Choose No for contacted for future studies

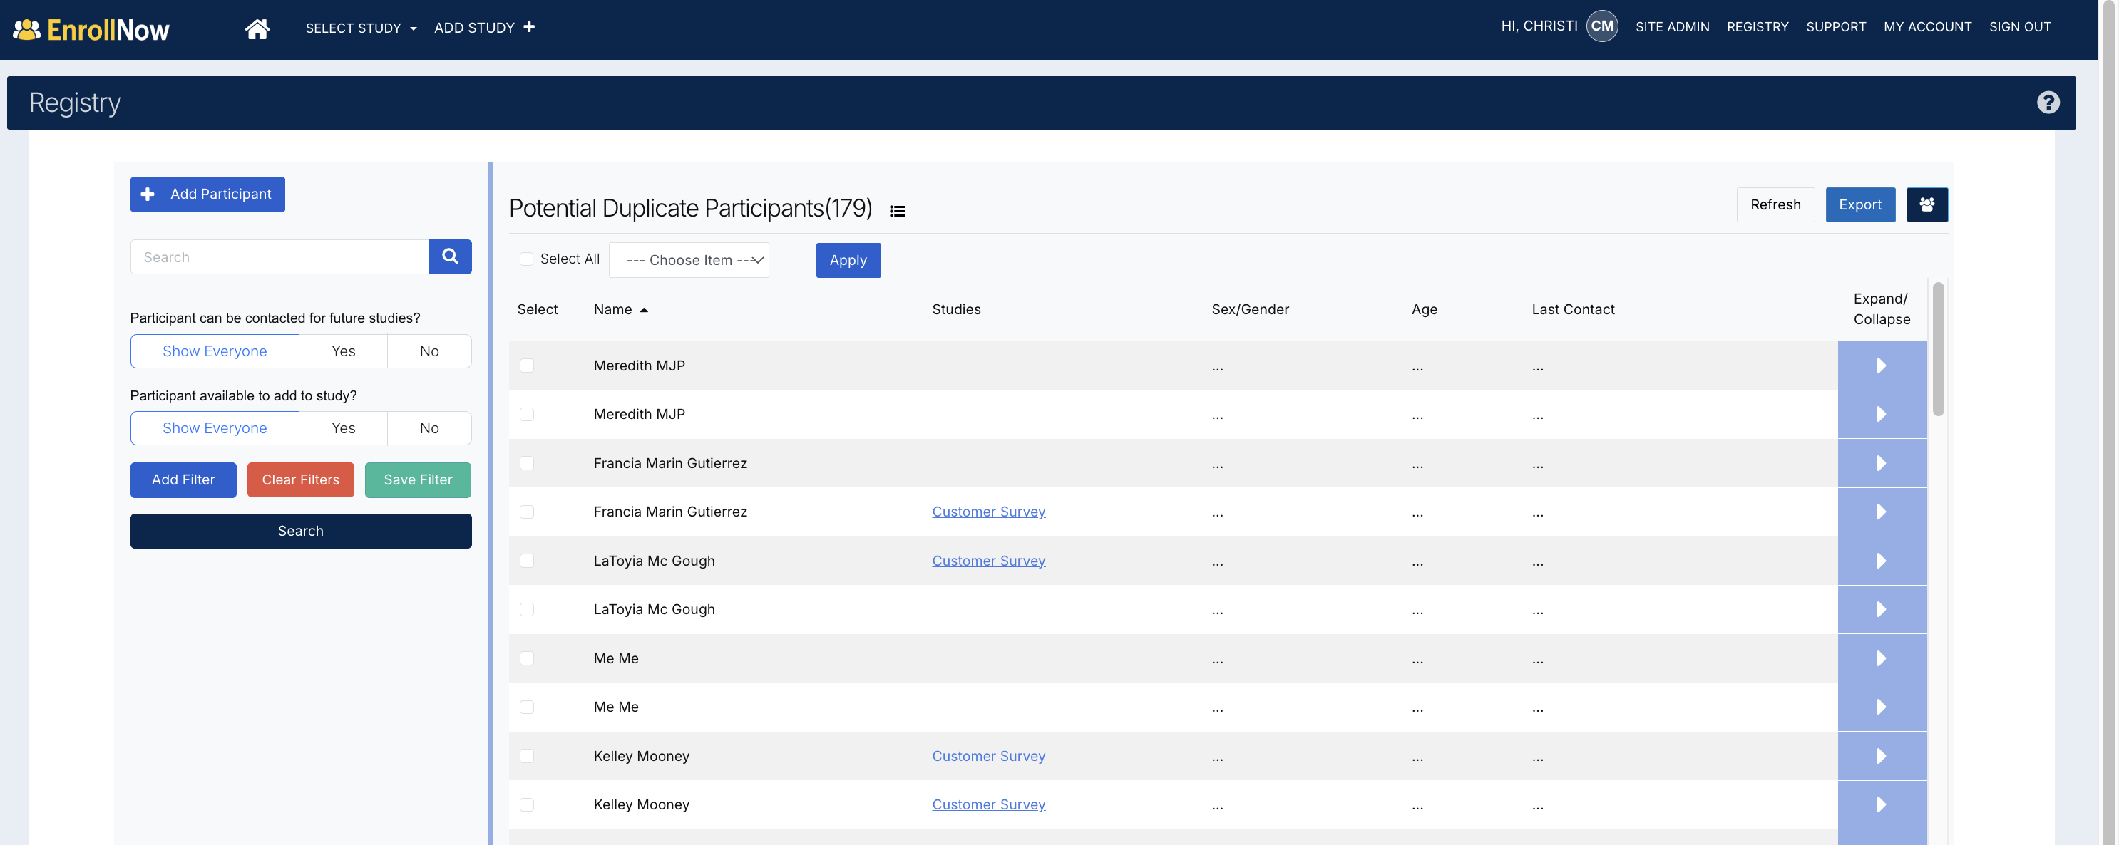point(429,352)
